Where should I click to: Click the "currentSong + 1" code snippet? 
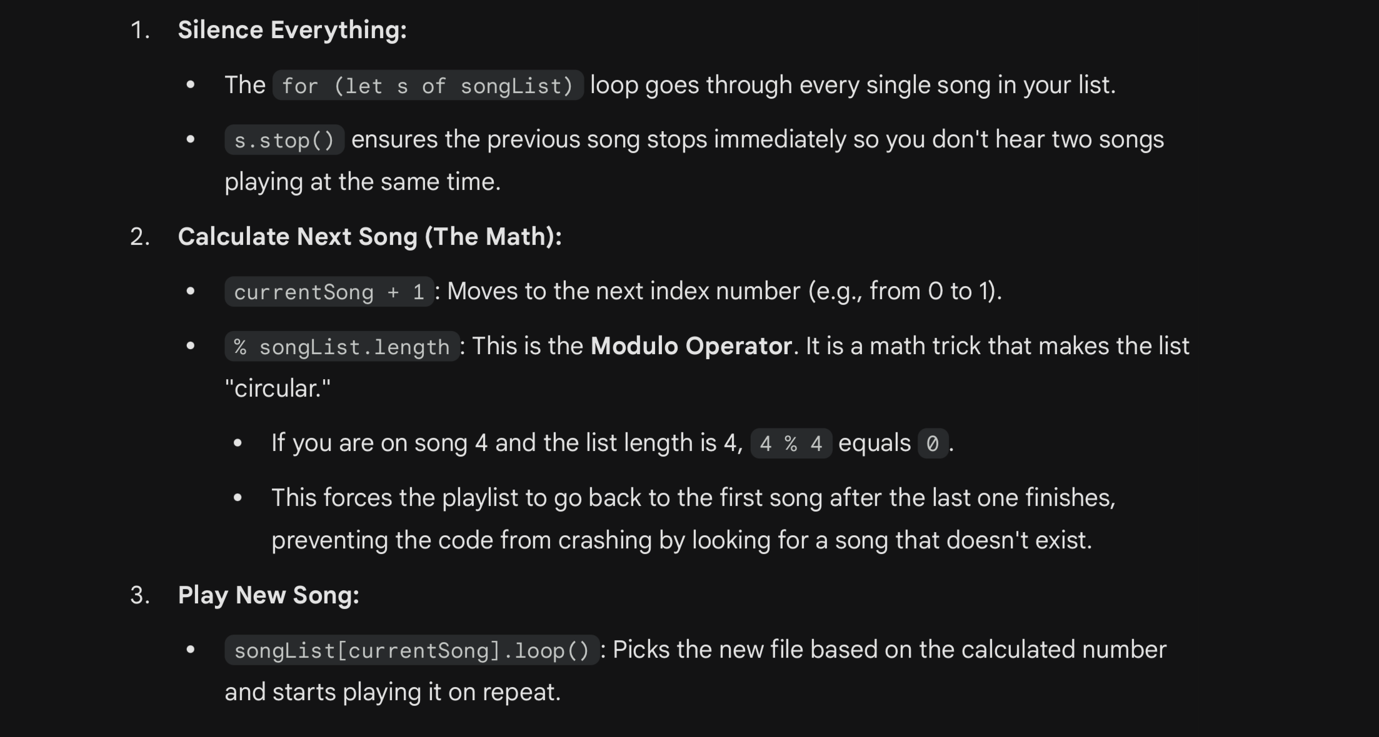[x=329, y=292]
